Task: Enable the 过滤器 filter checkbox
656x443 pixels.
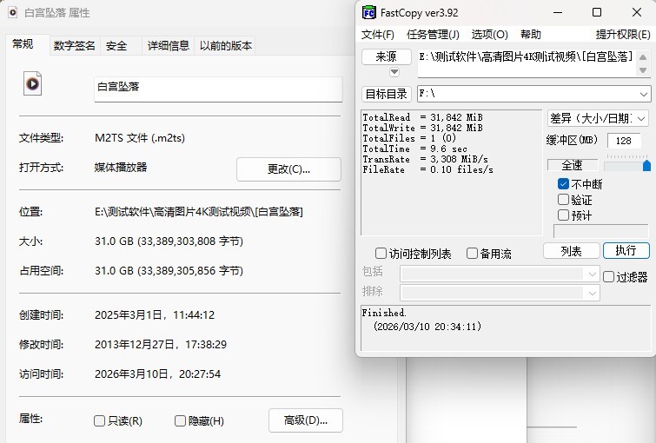Action: (609, 277)
